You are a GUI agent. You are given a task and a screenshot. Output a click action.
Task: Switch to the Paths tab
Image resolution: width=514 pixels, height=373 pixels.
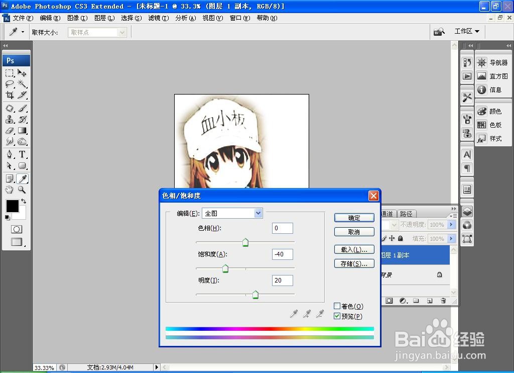pos(406,214)
